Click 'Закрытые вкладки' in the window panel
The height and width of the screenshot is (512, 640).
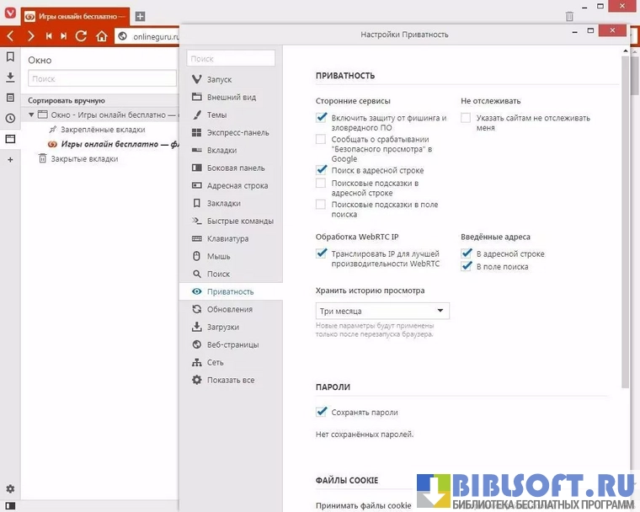pyautogui.click(x=84, y=158)
